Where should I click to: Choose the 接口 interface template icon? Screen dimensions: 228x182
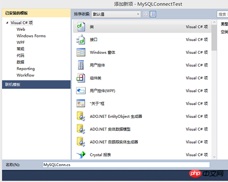click(x=81, y=39)
